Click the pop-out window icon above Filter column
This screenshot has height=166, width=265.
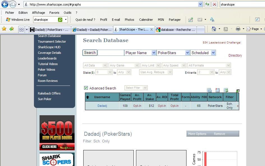(238, 91)
